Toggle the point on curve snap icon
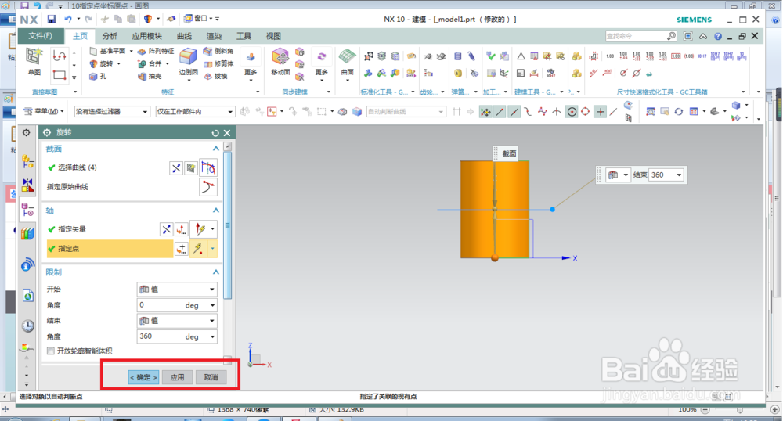The width and height of the screenshot is (783, 421). click(x=614, y=112)
